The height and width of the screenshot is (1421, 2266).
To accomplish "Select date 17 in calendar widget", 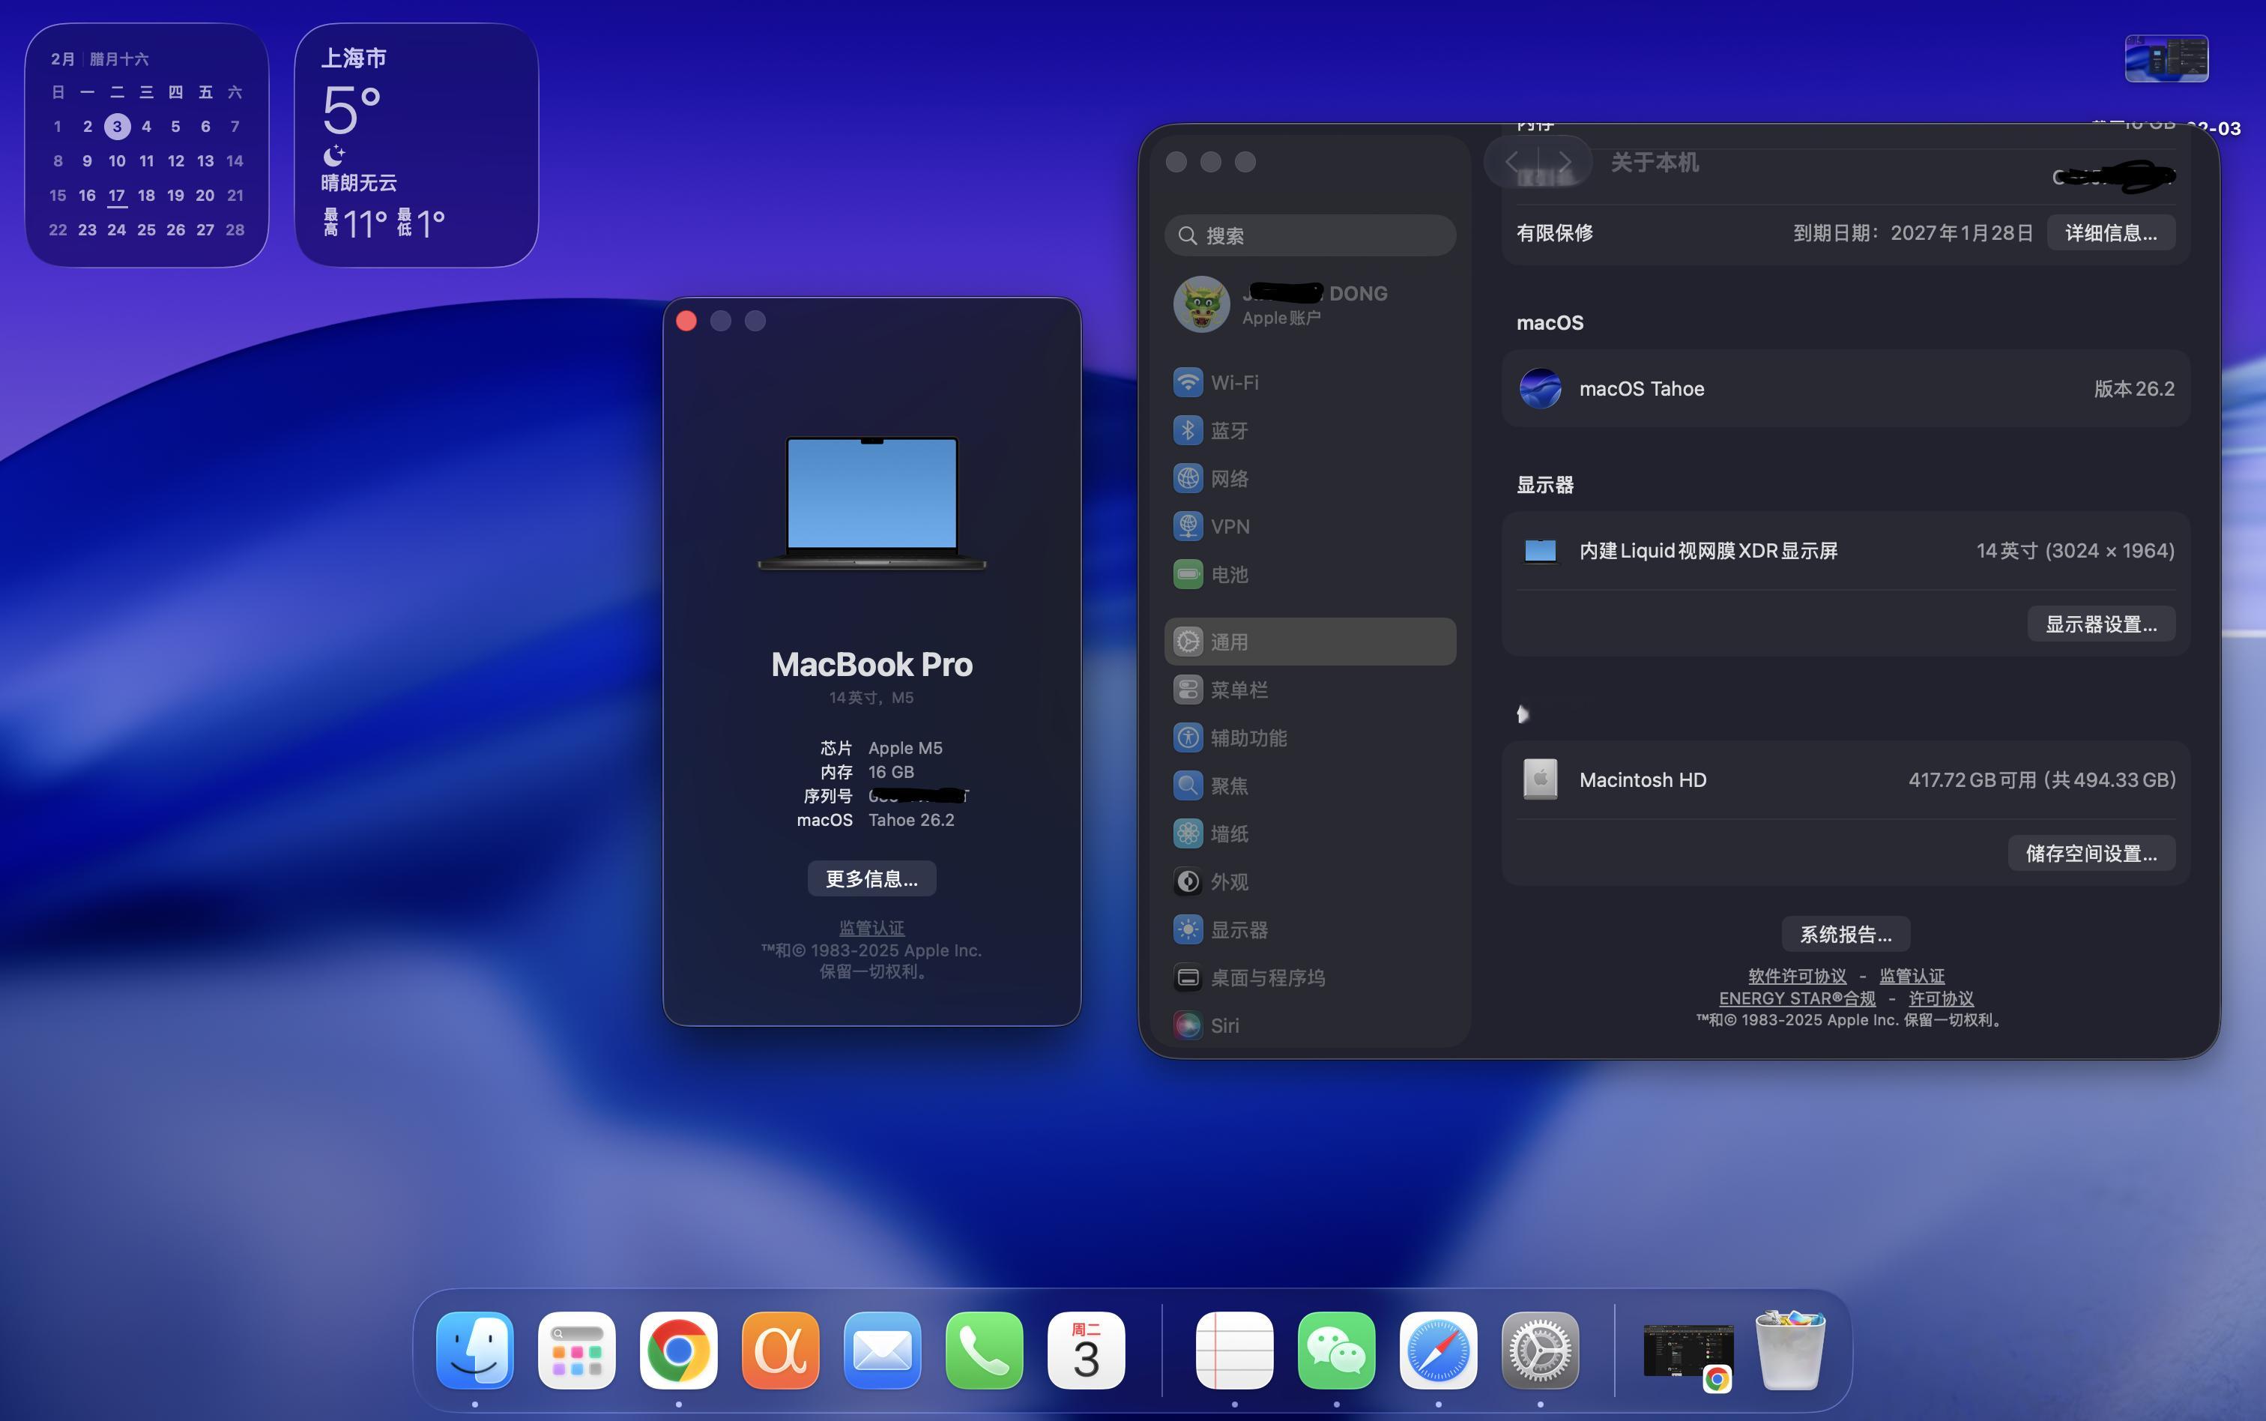I will coord(116,196).
